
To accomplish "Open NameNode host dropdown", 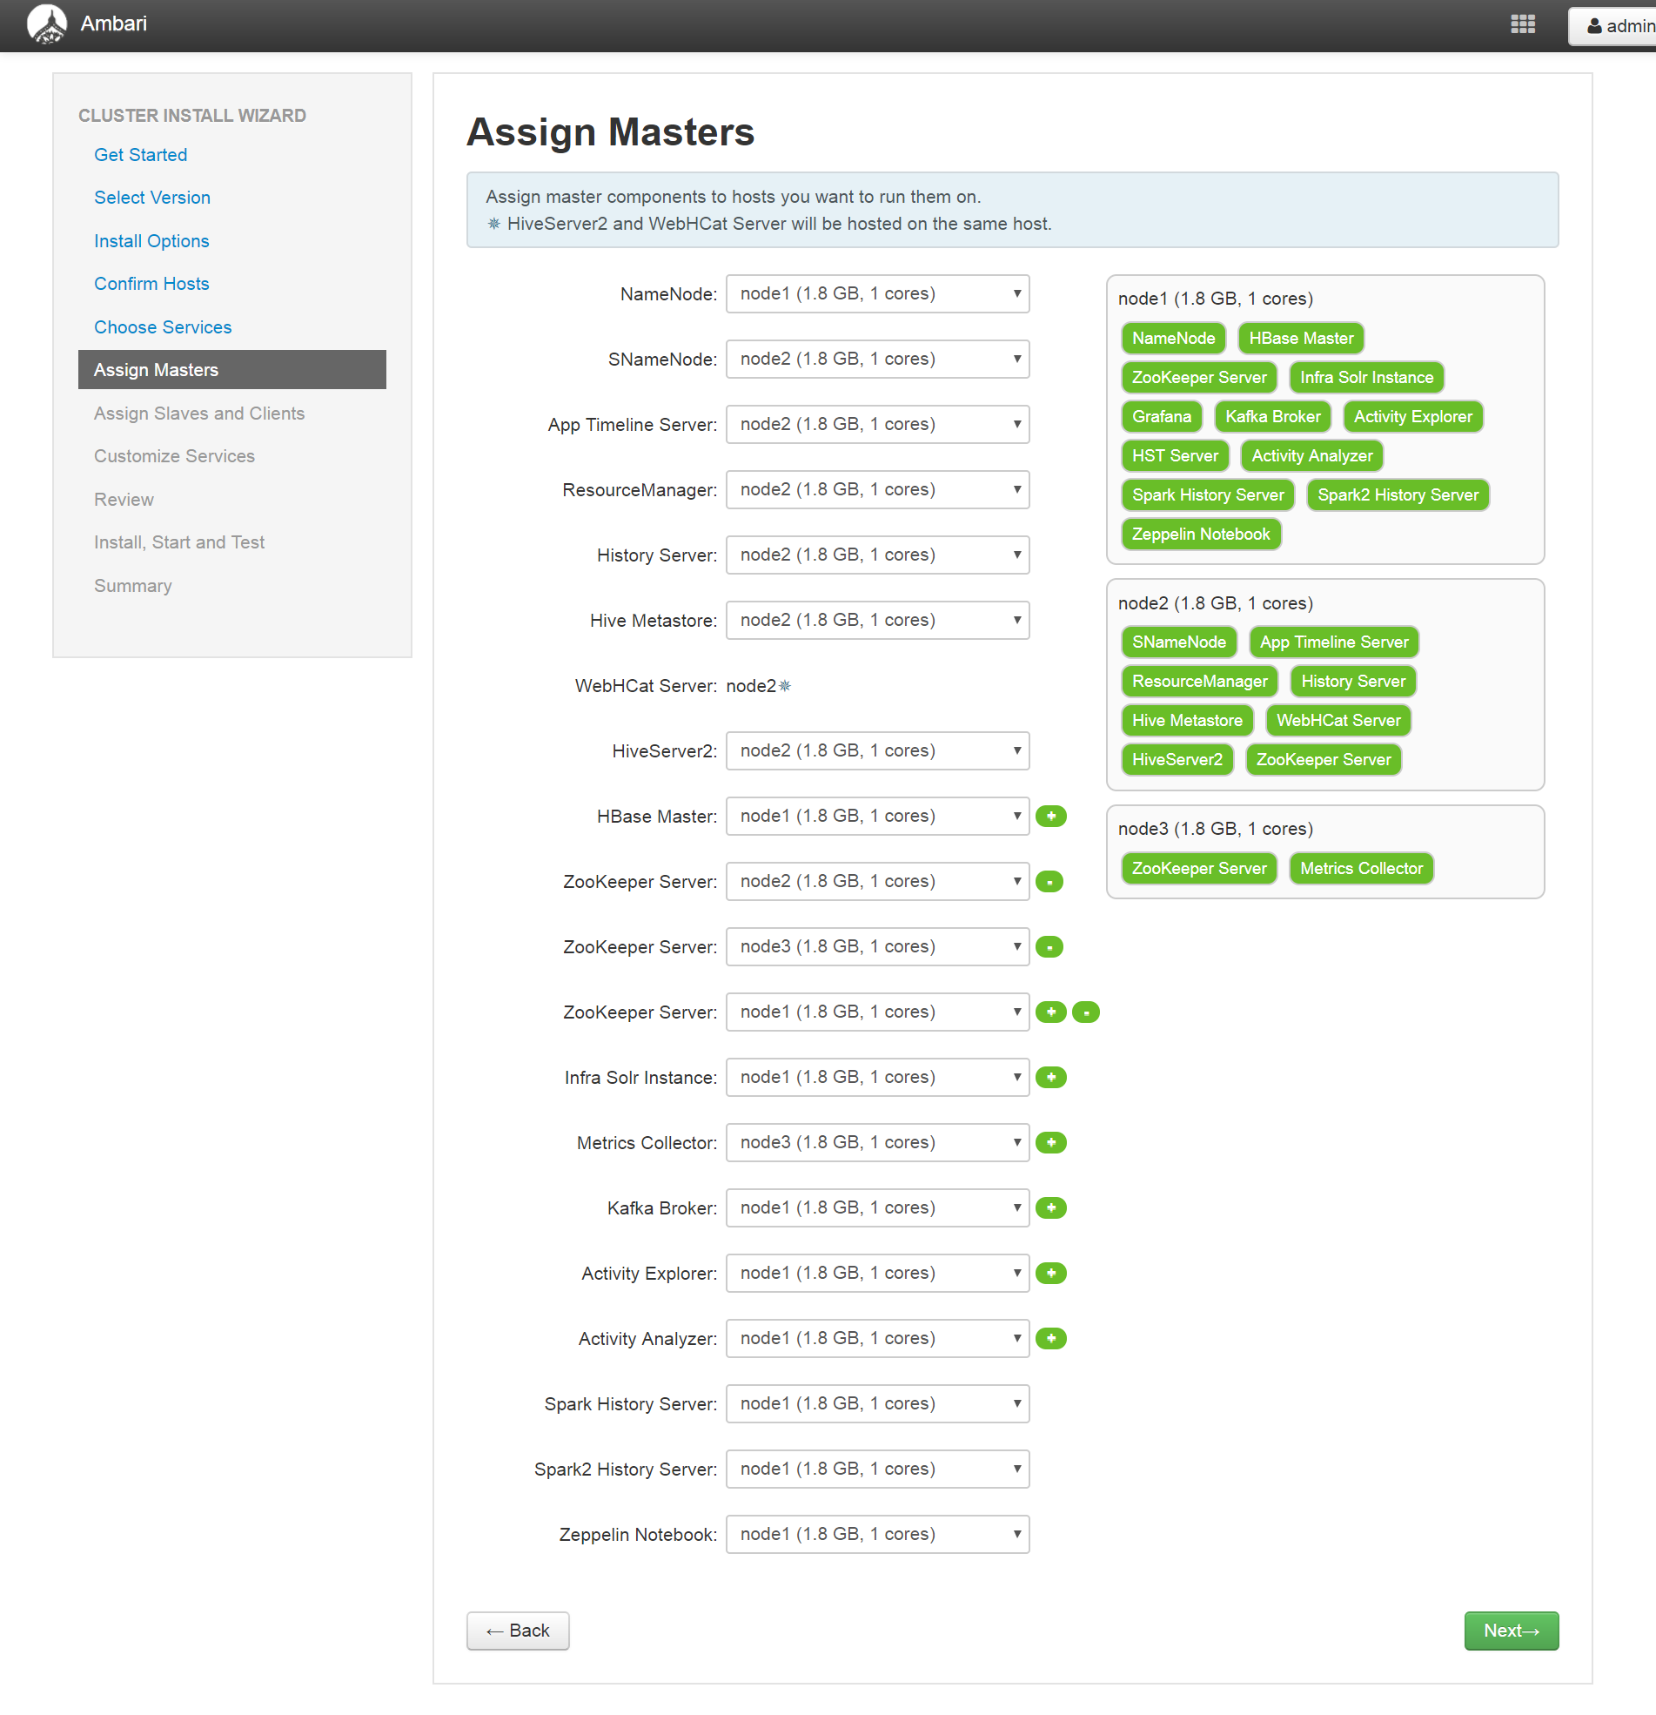I will [x=877, y=294].
